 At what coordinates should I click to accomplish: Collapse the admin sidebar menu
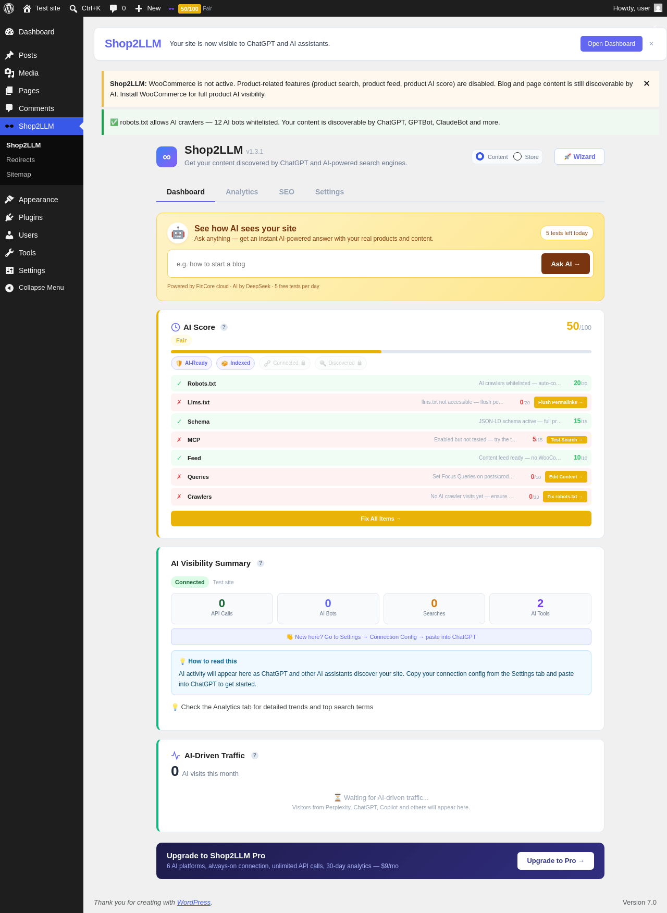click(42, 288)
